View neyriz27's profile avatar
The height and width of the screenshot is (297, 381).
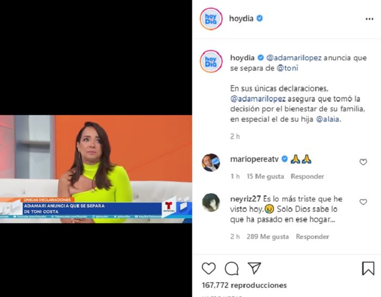[x=211, y=203]
